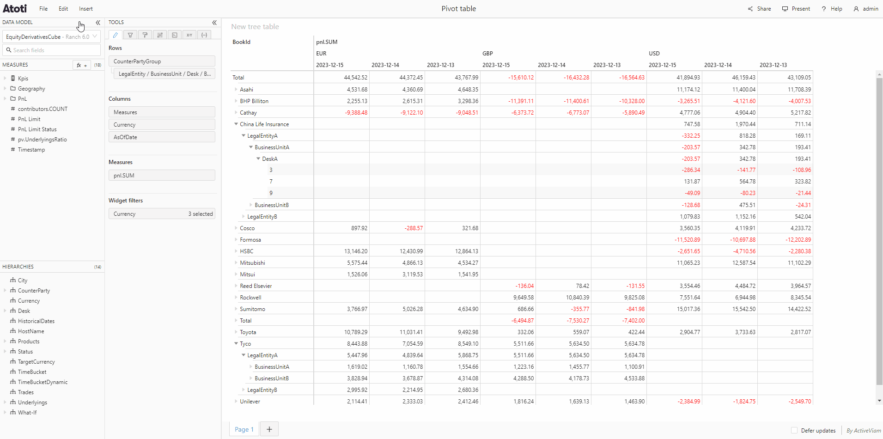Expand the Geography measures folder arrow
Viewport: 883px width, 439px height.
[5, 88]
